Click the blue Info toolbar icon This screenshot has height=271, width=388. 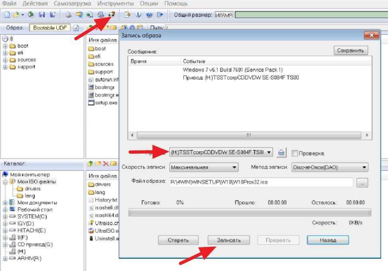click(x=138, y=15)
